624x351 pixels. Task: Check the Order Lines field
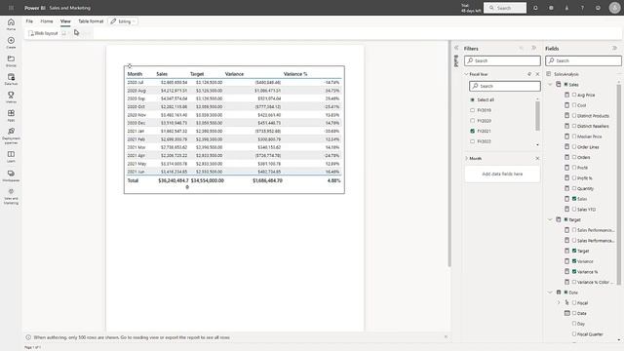574,147
